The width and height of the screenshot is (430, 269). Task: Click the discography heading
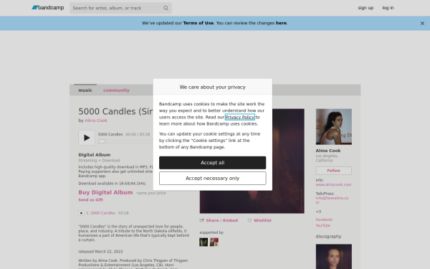pyautogui.click(x=328, y=236)
